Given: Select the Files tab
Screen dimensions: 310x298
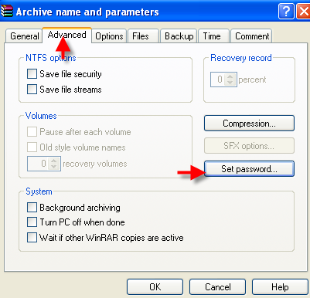Looking at the screenshot, I should (141, 36).
